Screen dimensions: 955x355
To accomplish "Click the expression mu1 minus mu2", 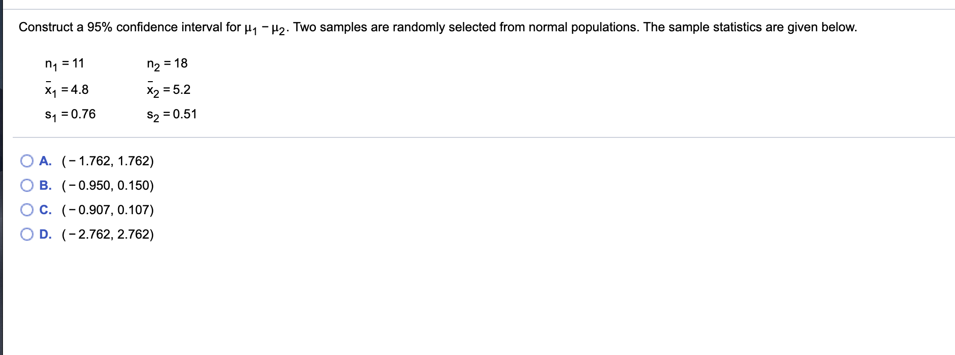I will click(264, 27).
